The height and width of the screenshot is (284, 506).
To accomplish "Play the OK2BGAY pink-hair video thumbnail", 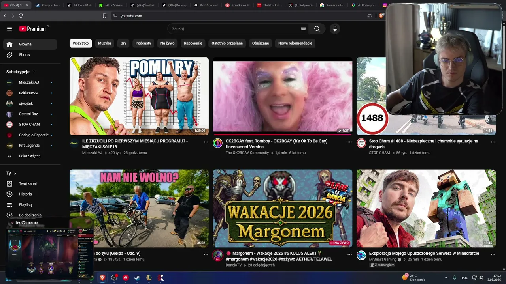I will [x=283, y=96].
